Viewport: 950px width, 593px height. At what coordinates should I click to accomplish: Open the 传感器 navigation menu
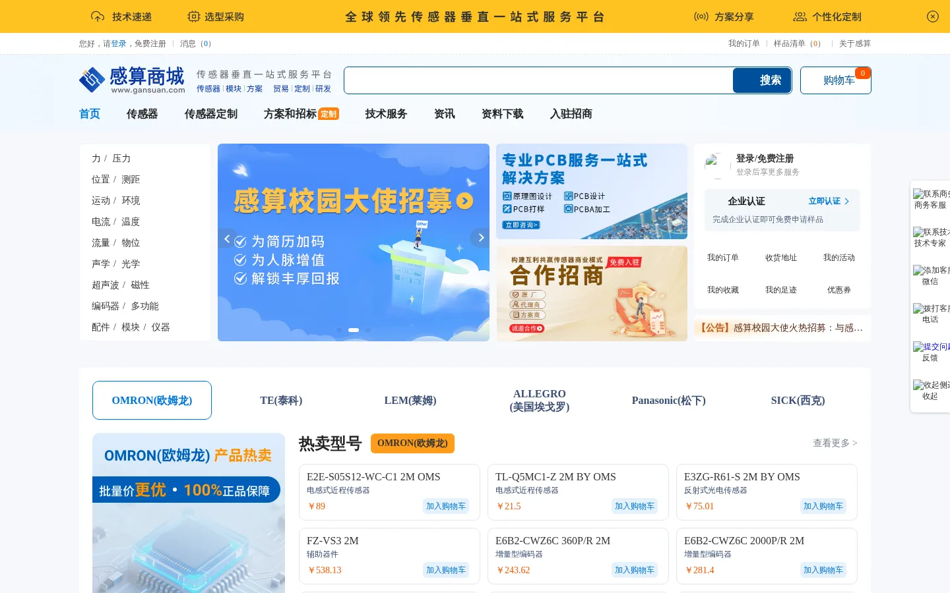click(x=142, y=114)
